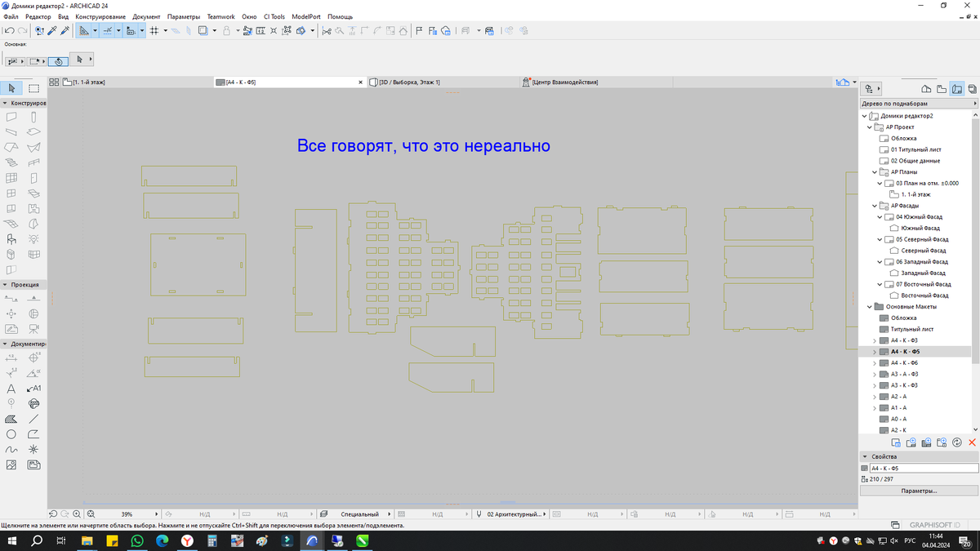Select the Титульный лист master layout

click(x=911, y=329)
